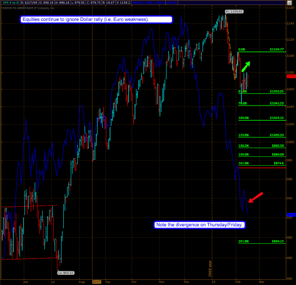Click the $993.59 Fibonacci price label
The image size is (296, 285).
pyautogui.click(x=277, y=146)
